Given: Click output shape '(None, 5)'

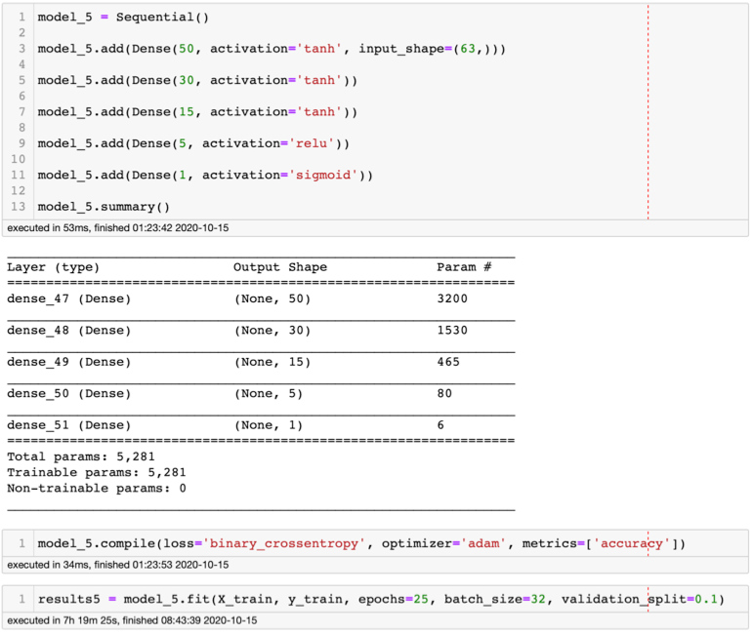Looking at the screenshot, I should pyautogui.click(x=269, y=394).
